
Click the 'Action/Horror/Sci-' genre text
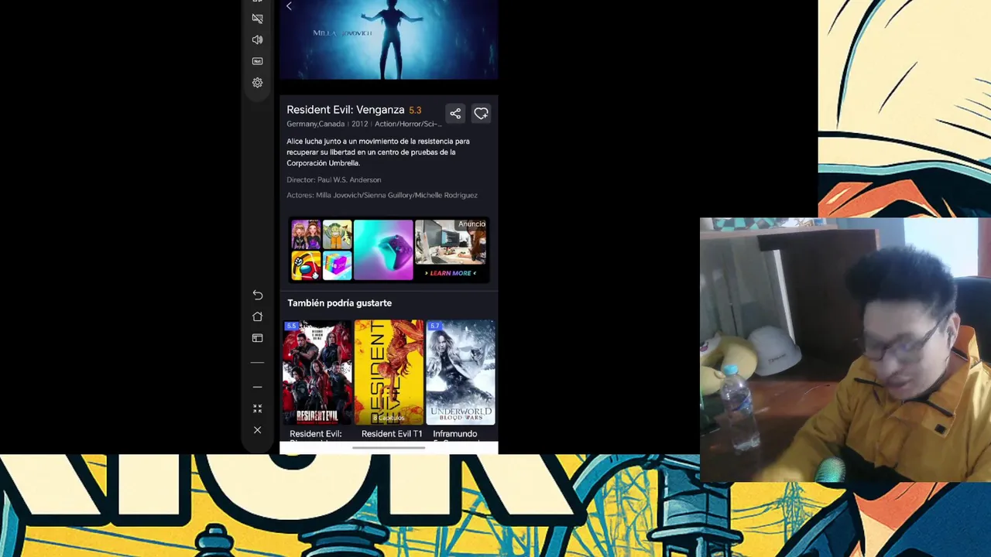(408, 124)
